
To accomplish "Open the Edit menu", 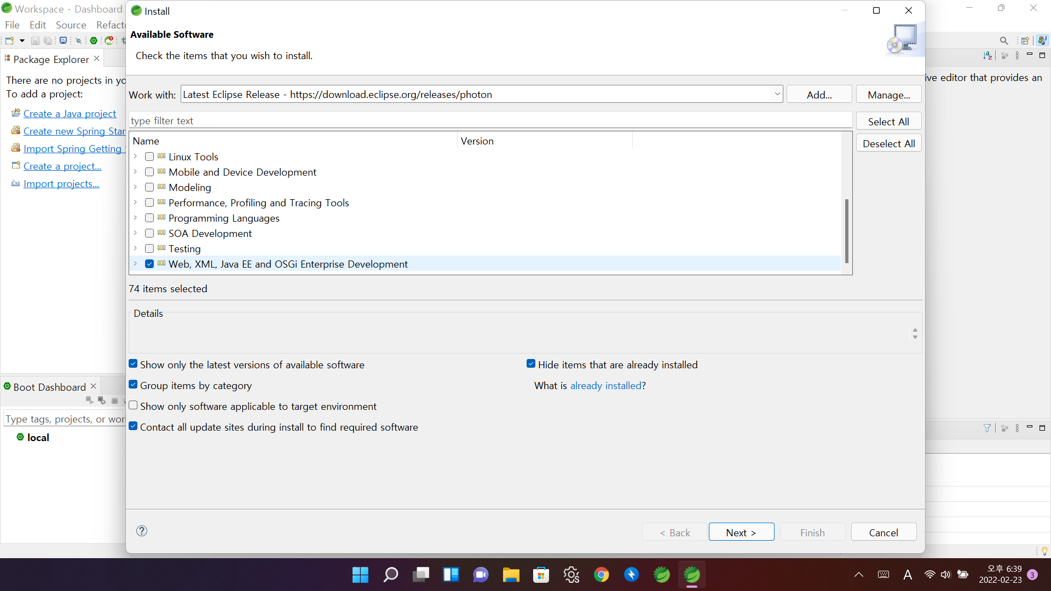I will (x=37, y=25).
